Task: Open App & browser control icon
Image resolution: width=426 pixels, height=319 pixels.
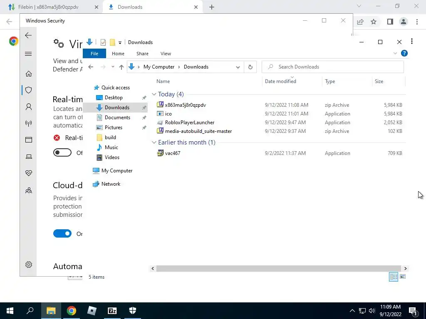Action: point(29,140)
